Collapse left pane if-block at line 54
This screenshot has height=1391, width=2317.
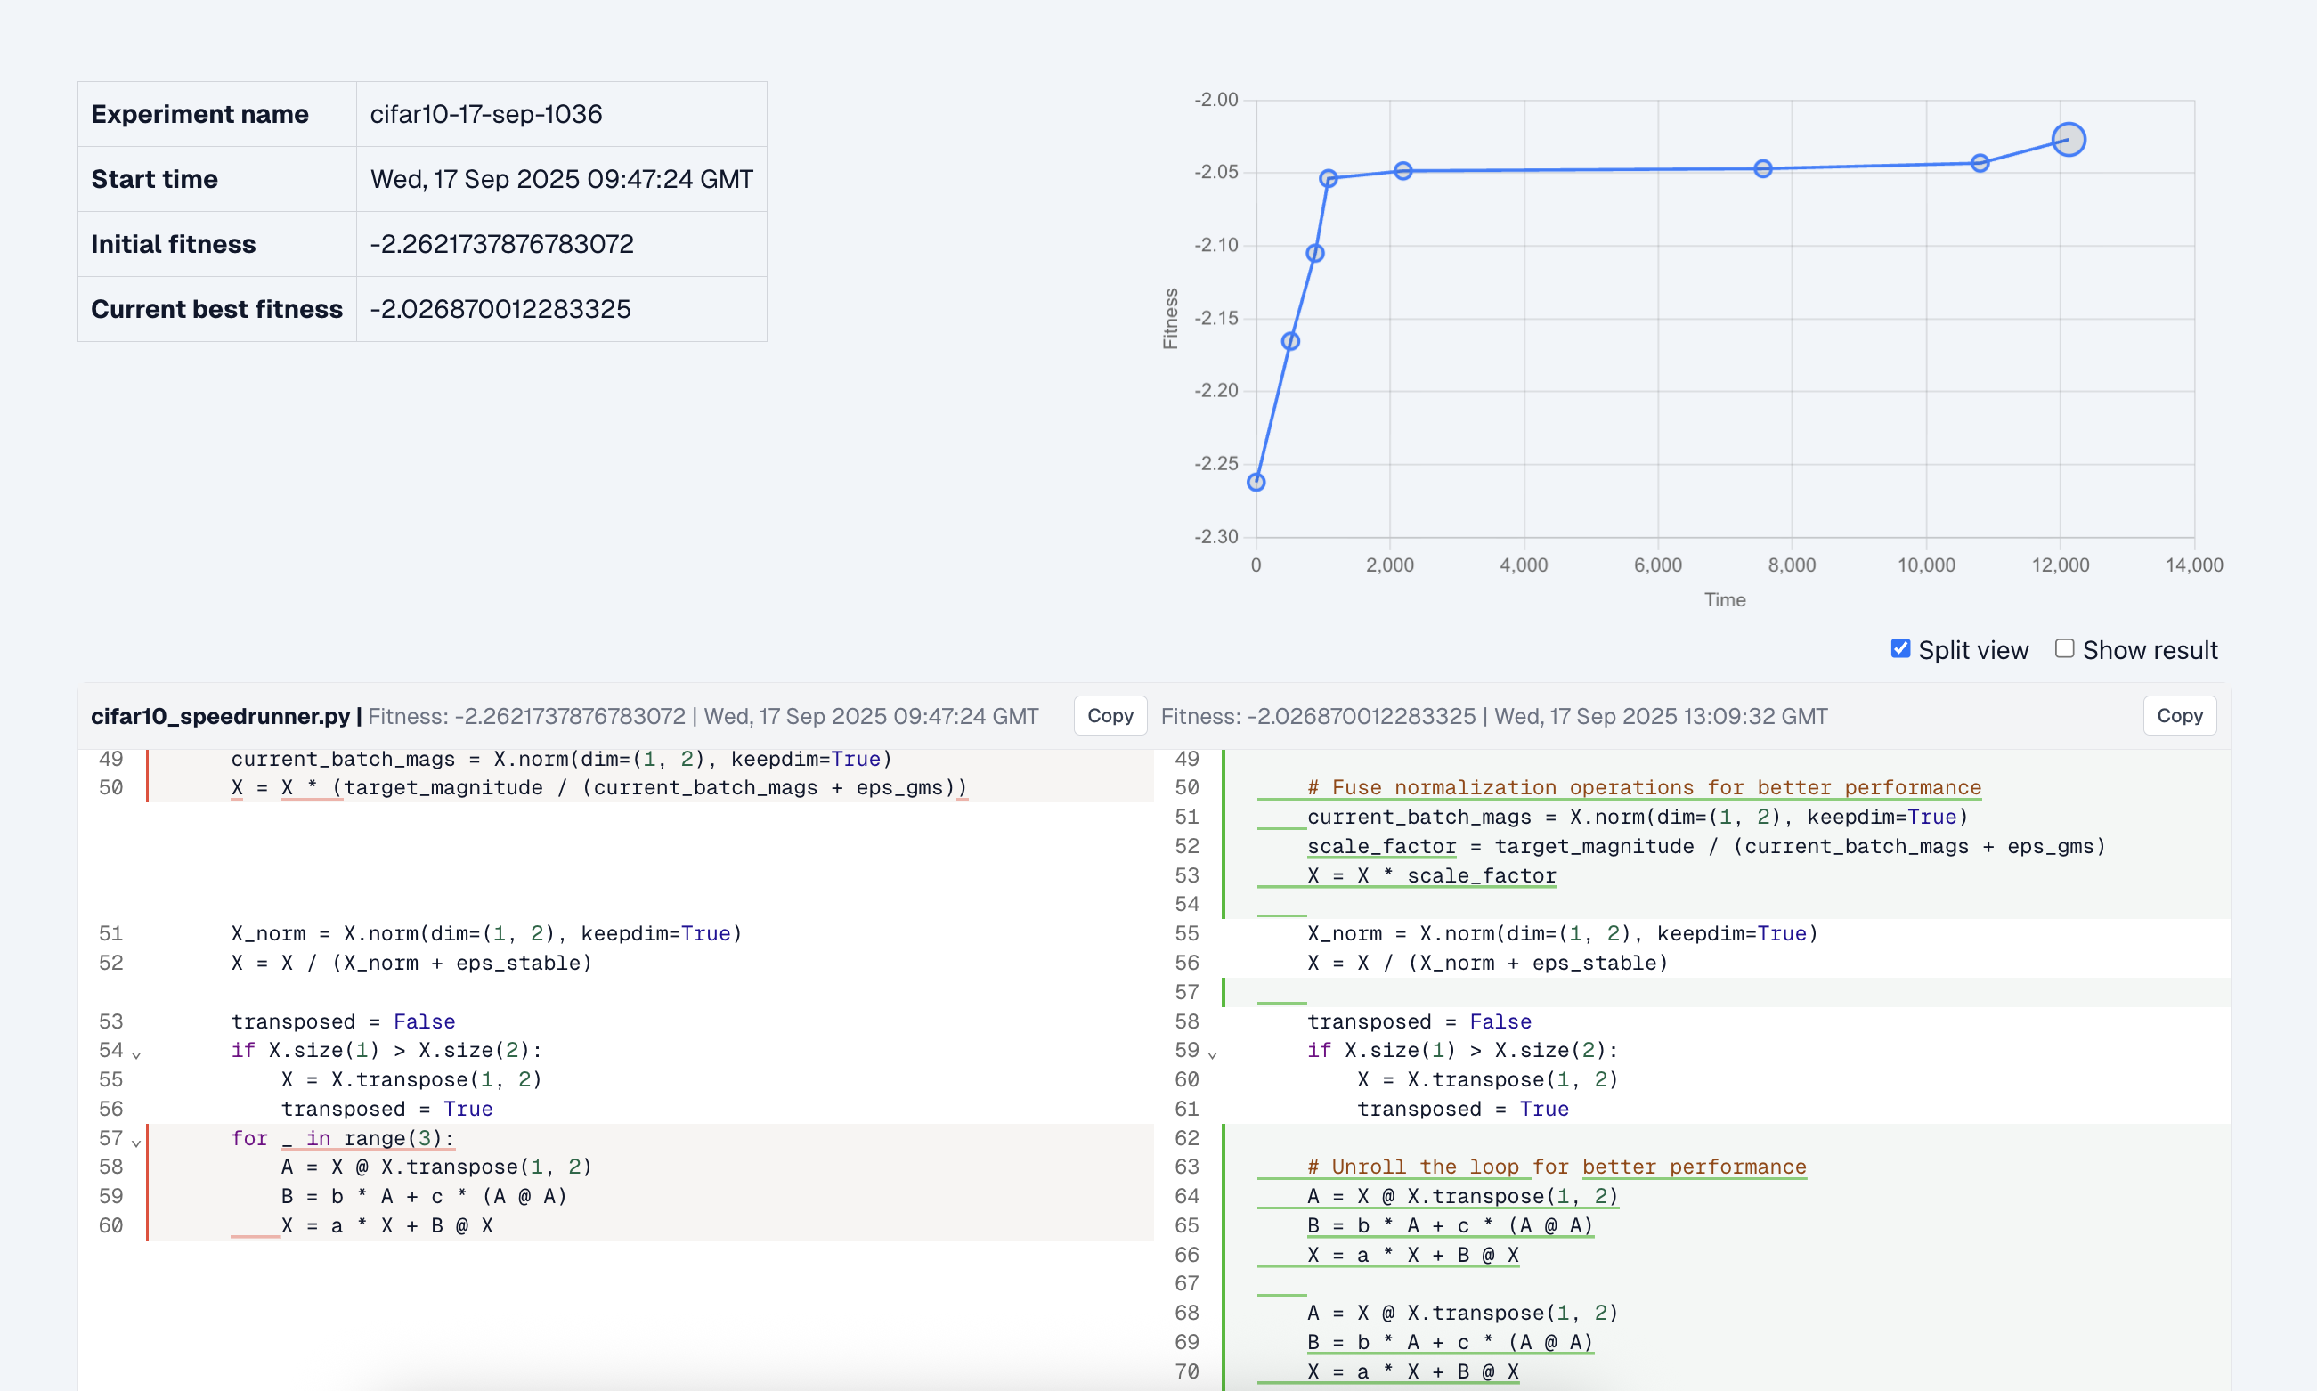(x=137, y=1054)
